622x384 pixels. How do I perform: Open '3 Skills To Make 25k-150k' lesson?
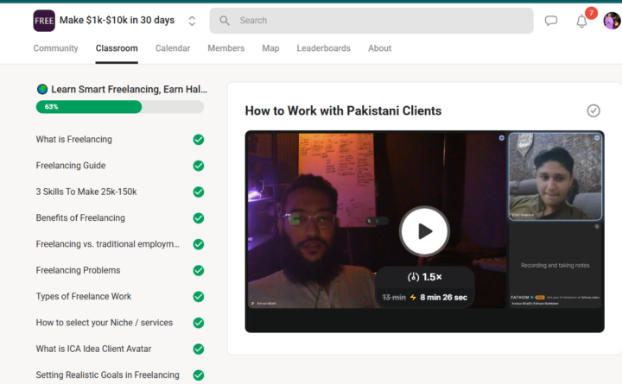86,192
